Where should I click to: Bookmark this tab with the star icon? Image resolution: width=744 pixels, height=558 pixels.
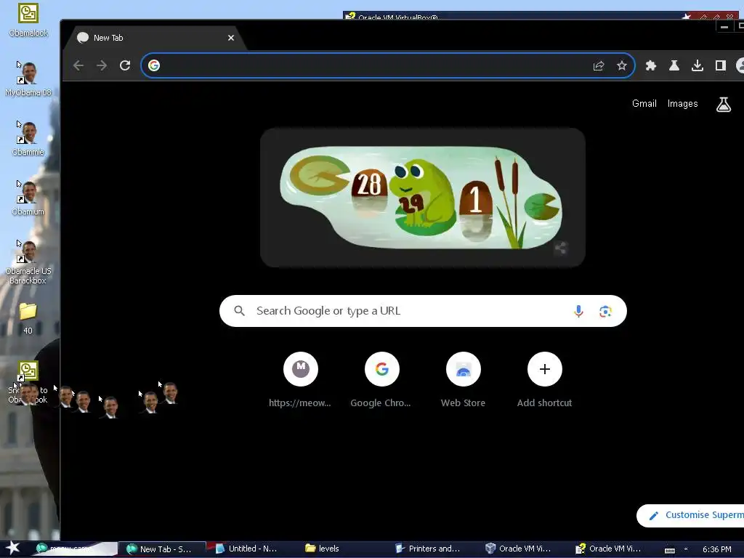pyautogui.click(x=622, y=65)
